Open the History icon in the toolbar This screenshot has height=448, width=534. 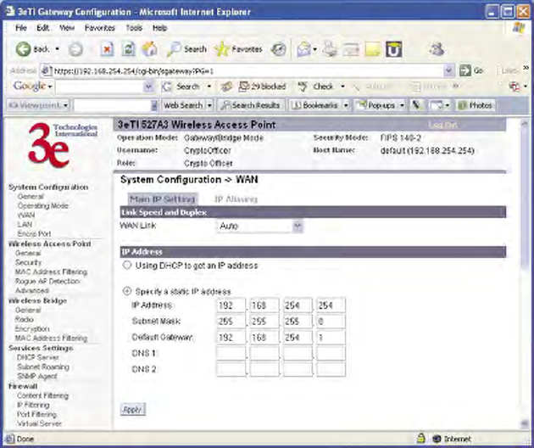click(279, 50)
